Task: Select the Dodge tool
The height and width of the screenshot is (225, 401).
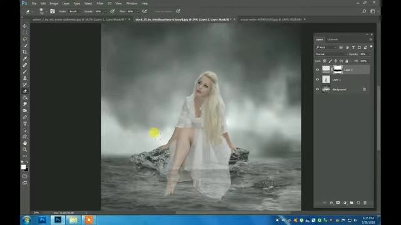Action: [x=25, y=111]
